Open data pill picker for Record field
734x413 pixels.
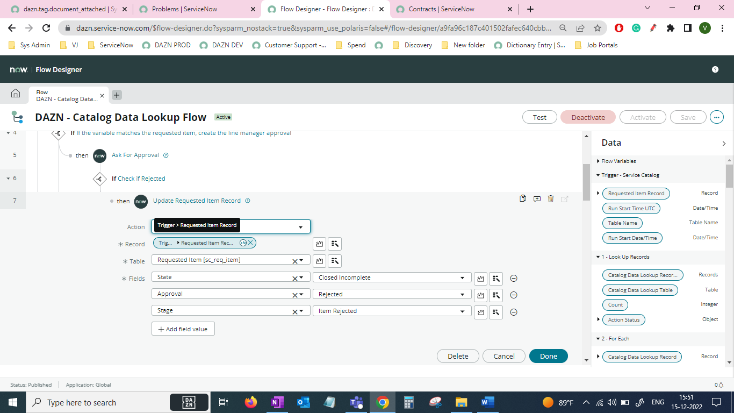point(334,244)
